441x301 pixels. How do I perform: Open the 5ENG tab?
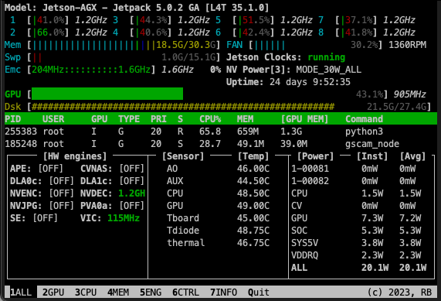151,292
